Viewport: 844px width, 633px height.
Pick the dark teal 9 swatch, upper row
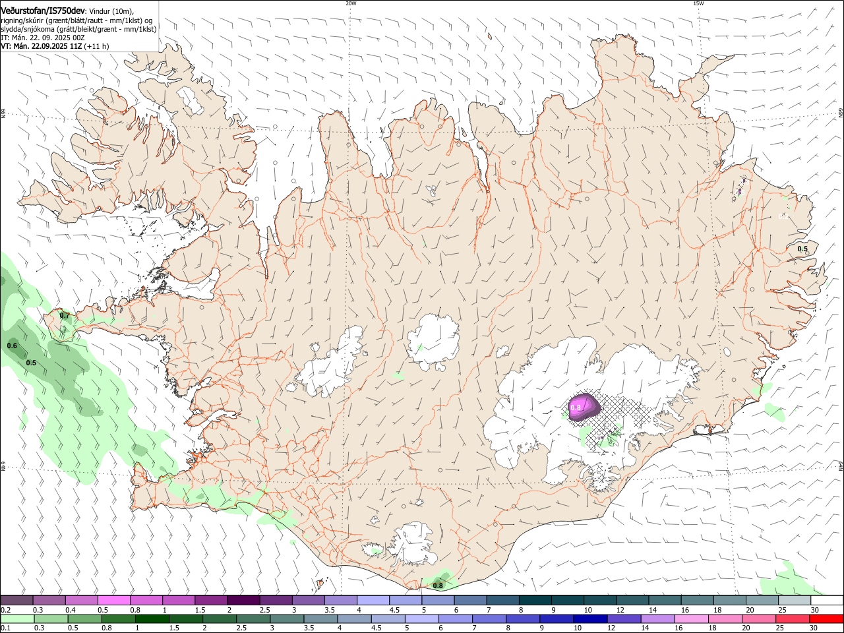pyautogui.click(x=568, y=600)
